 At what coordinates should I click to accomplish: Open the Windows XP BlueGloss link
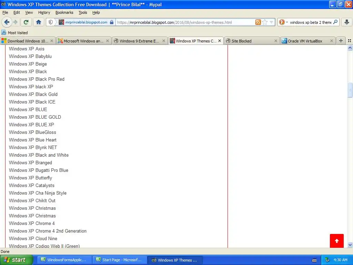point(32,132)
